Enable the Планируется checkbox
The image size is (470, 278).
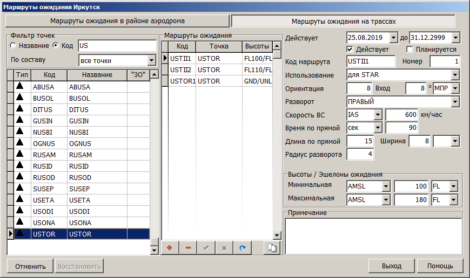410,50
